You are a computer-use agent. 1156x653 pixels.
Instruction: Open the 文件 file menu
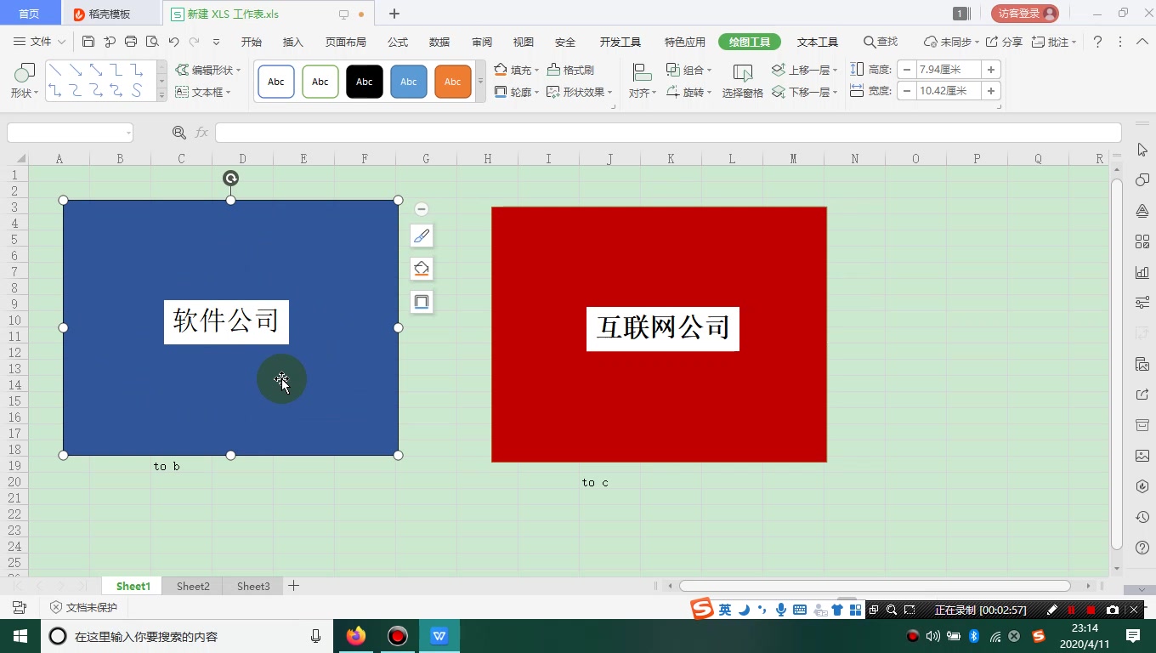[39, 42]
